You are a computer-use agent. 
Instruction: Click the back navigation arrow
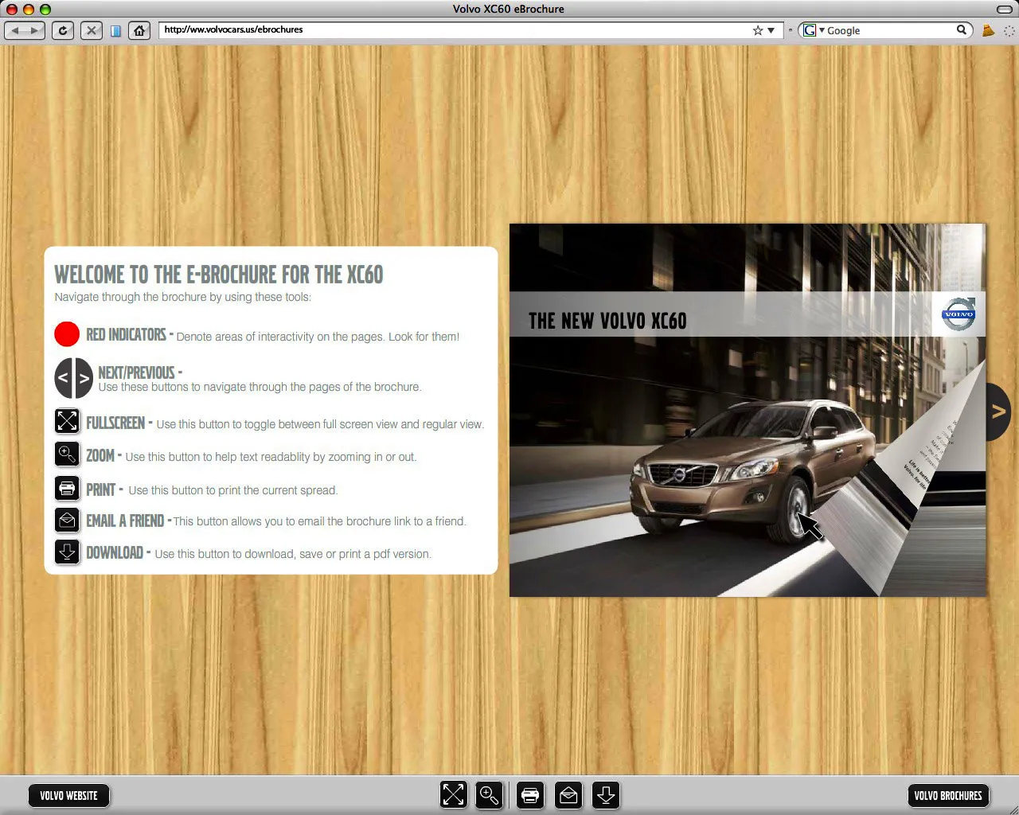[15, 30]
